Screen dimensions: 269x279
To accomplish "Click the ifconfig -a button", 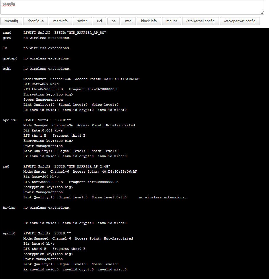I will click(36, 21).
